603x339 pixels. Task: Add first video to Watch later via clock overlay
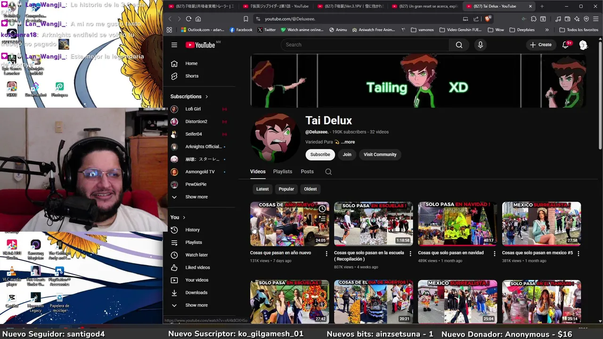322,209
